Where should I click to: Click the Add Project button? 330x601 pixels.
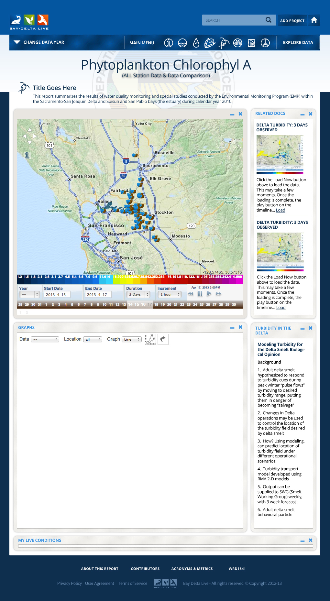[x=292, y=20]
